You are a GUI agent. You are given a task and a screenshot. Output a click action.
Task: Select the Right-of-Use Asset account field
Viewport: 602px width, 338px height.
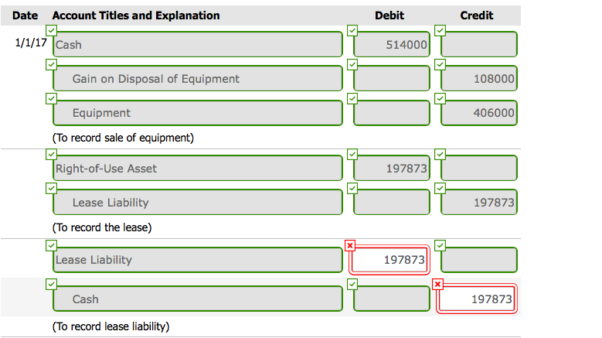pyautogui.click(x=197, y=168)
